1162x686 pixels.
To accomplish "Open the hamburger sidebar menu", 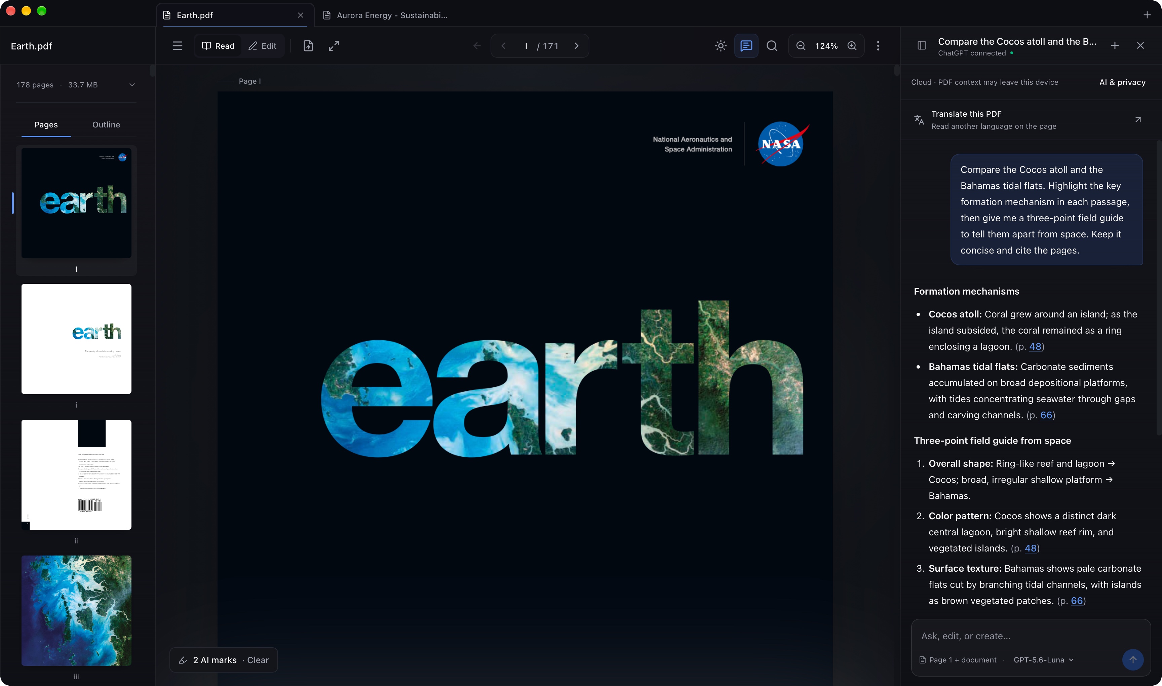I will [x=177, y=46].
